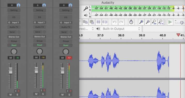This screenshot has height=98, width=185.
Task: Click the mono circle icon on 1.7 strip's Input 1
Action: (61, 23)
